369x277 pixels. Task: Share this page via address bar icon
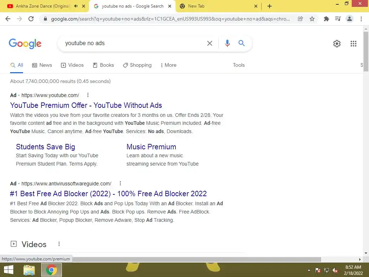300,19
